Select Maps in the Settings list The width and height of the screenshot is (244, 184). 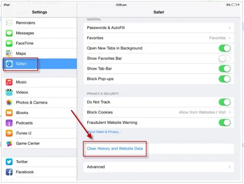40,54
